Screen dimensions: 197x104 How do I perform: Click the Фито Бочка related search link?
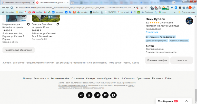point(115,63)
